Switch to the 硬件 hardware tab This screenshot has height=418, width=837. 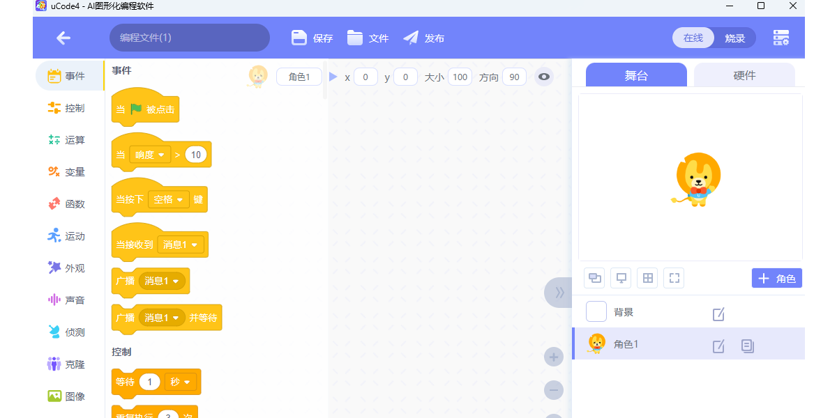point(744,75)
